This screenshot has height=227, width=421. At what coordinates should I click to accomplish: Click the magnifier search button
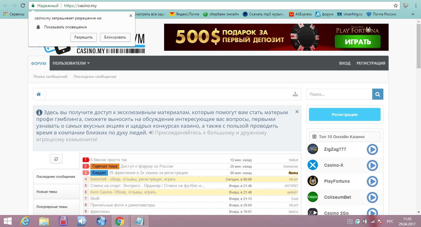coord(378,94)
